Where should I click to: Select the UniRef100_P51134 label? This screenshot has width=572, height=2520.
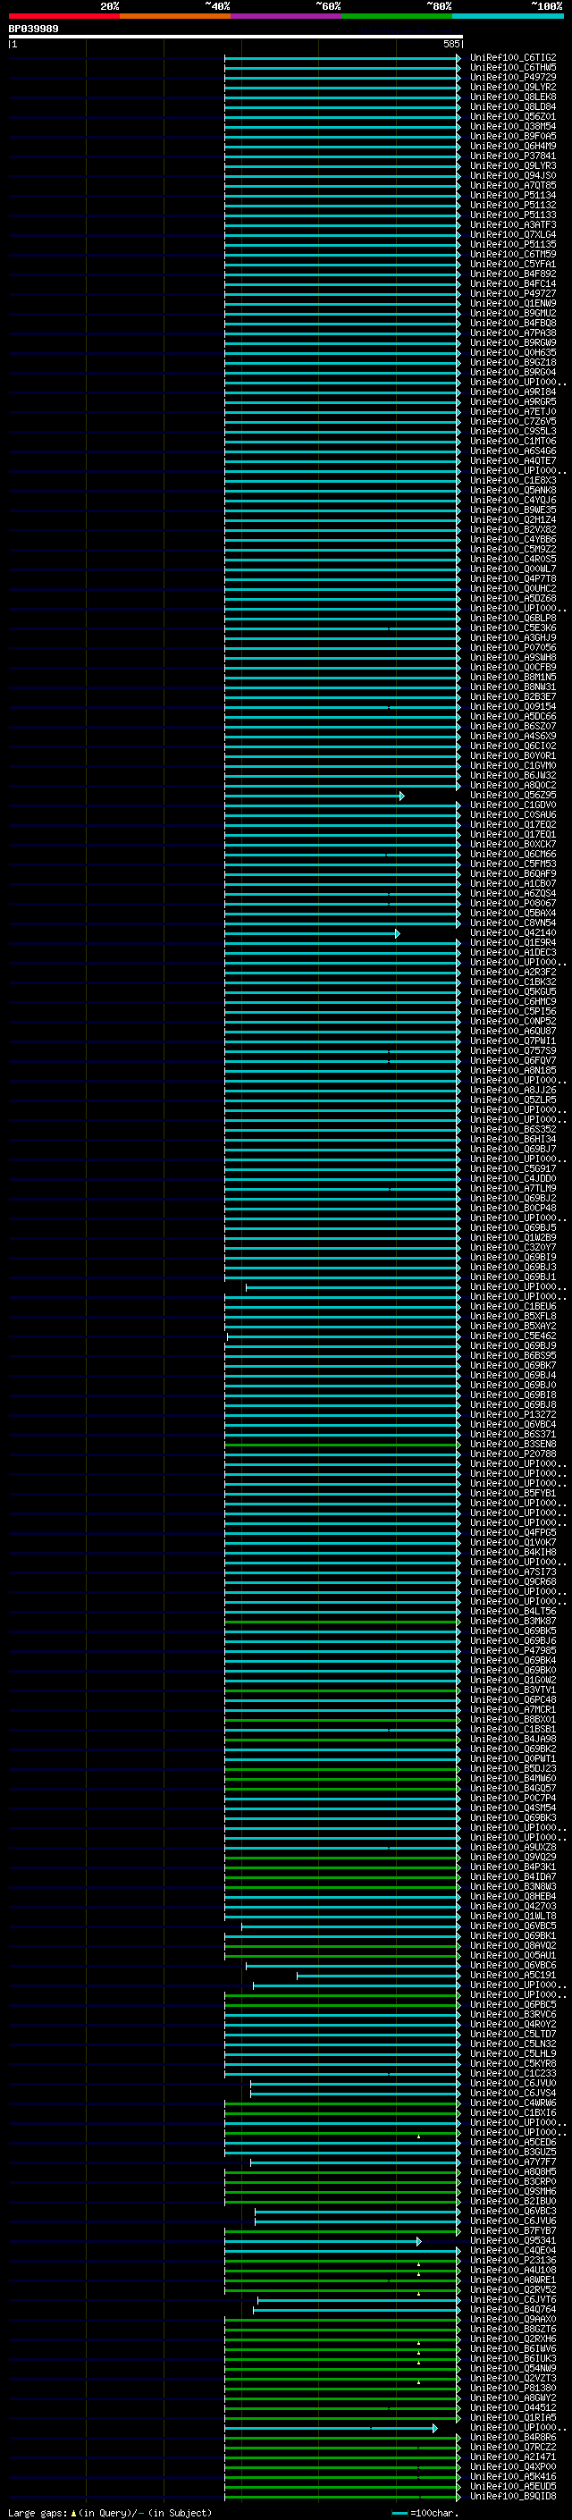(512, 195)
